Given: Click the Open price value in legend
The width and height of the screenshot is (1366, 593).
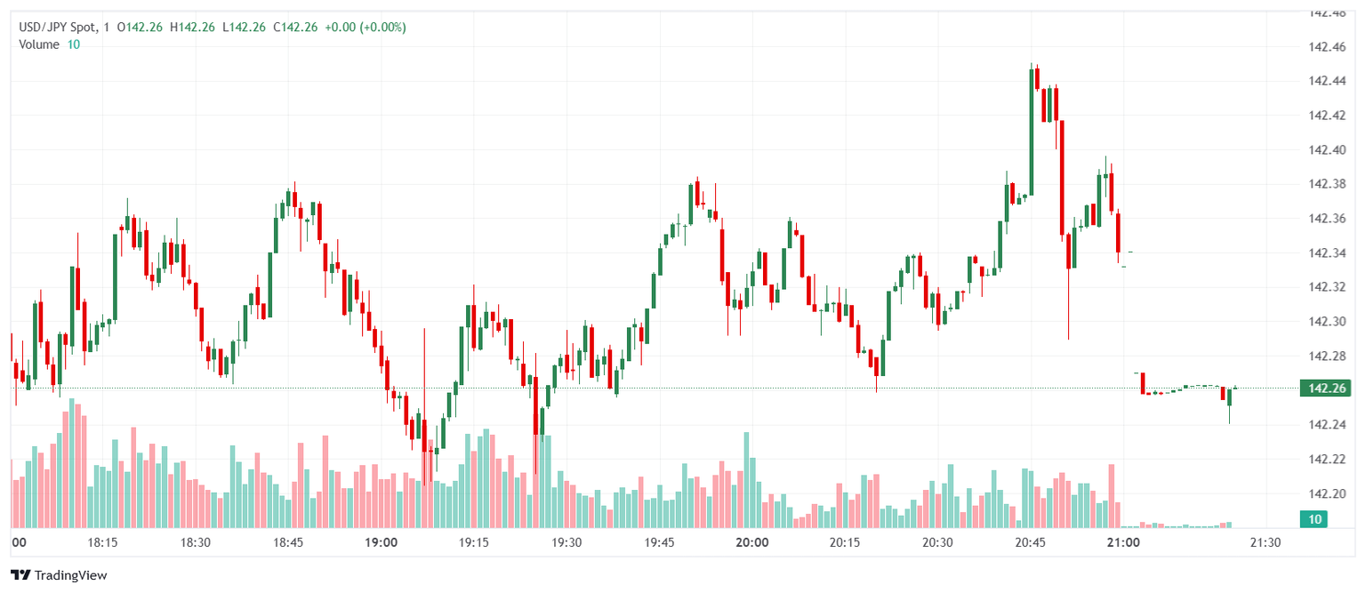Looking at the screenshot, I should [x=142, y=27].
